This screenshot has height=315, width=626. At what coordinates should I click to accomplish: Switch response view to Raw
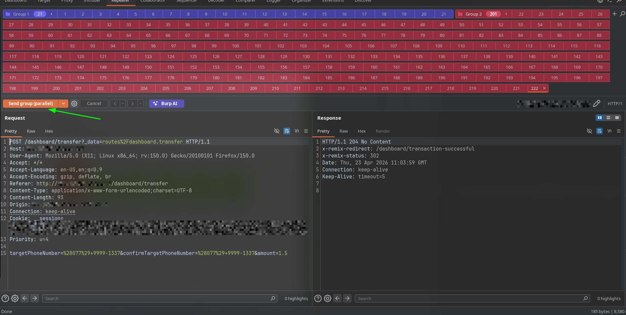(344, 131)
